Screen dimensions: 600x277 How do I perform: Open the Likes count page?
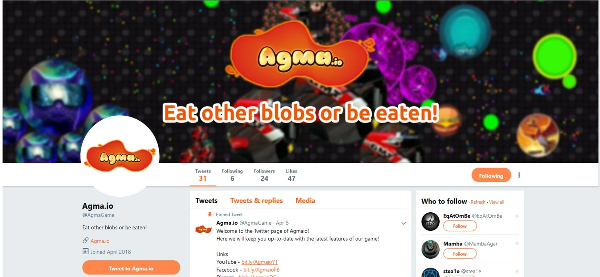click(x=291, y=175)
